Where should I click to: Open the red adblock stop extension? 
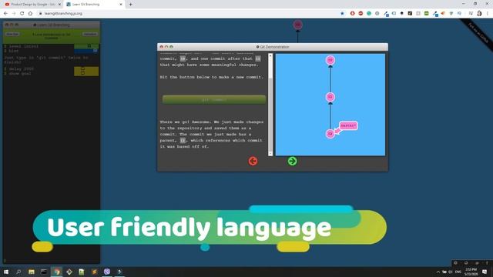coord(361,14)
